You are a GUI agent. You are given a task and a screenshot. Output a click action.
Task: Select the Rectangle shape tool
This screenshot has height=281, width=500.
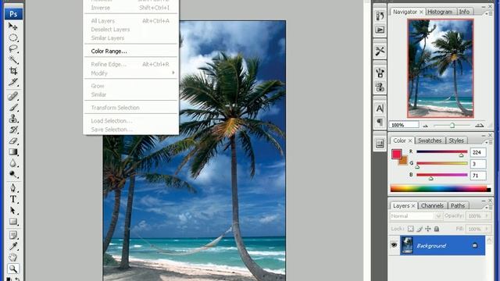(x=12, y=222)
